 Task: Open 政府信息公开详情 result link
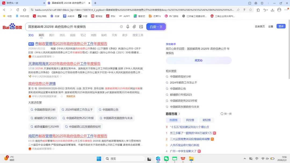point(42,84)
